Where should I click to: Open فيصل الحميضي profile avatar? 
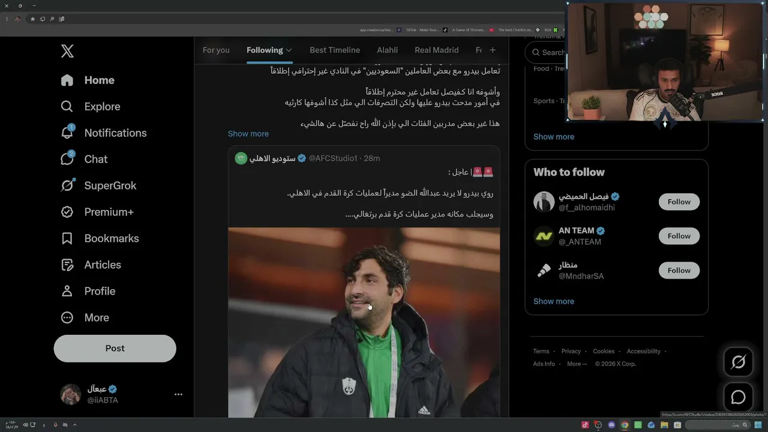544,202
